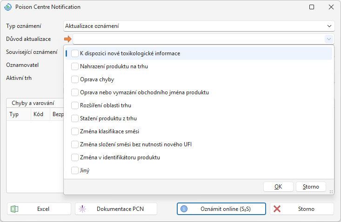The image size is (341, 222).
Task: Check 'Stažení produktu z trhu'
Action: click(x=75, y=118)
